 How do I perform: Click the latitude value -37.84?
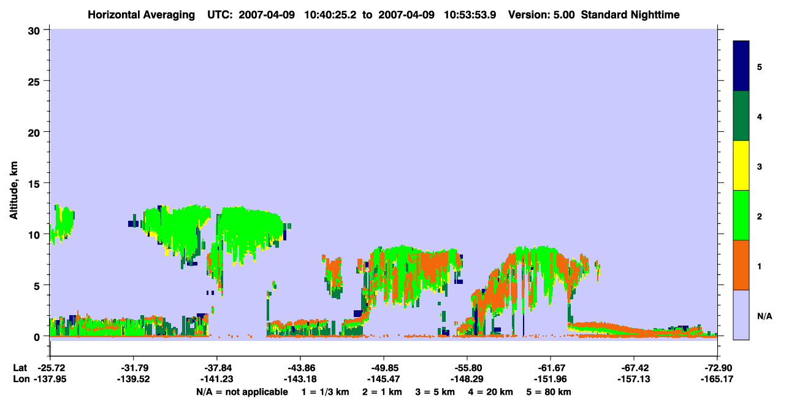pyautogui.click(x=216, y=367)
